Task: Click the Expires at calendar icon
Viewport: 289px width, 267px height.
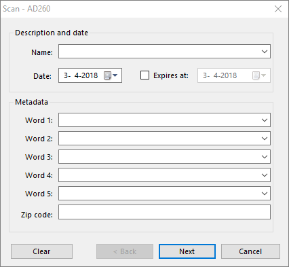Action: point(259,75)
